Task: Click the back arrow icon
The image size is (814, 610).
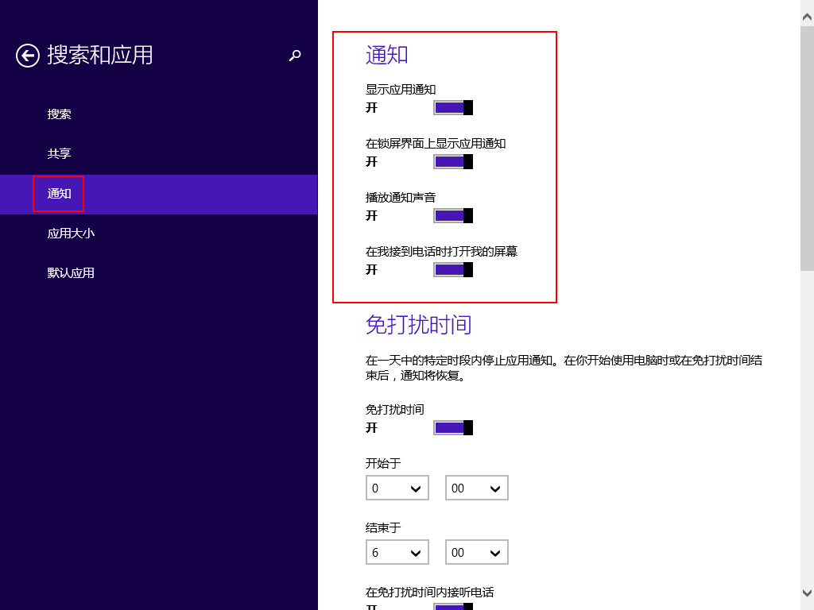Action: click(28, 56)
